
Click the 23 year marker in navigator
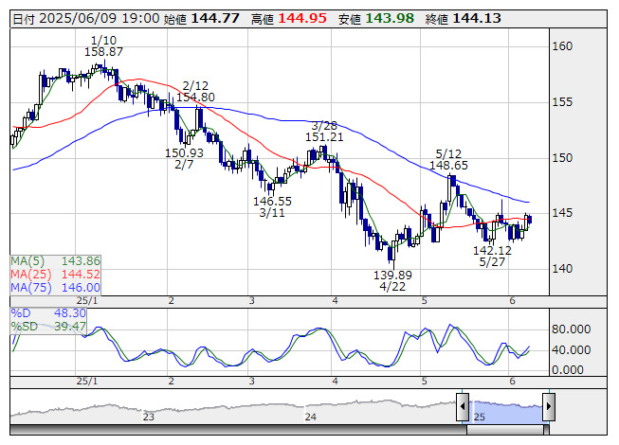pos(149,417)
